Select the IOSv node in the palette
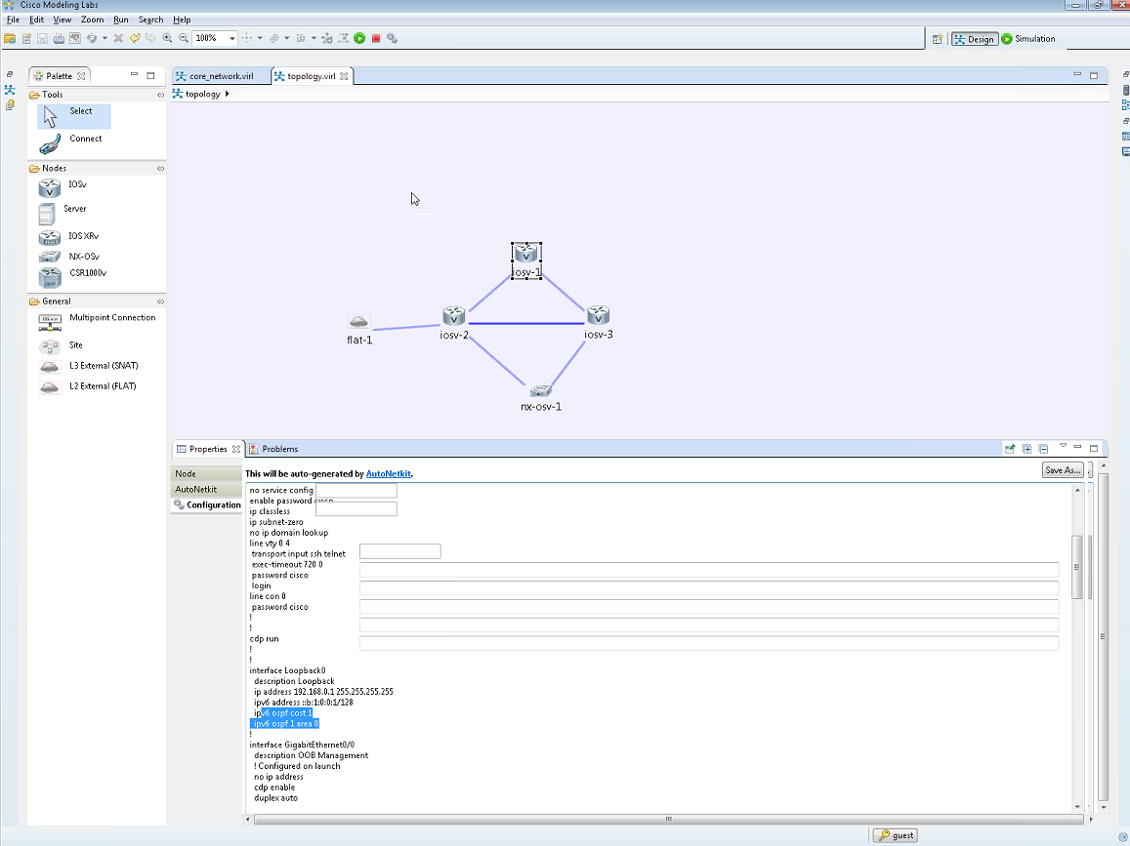The width and height of the screenshot is (1130, 846). [x=63, y=186]
